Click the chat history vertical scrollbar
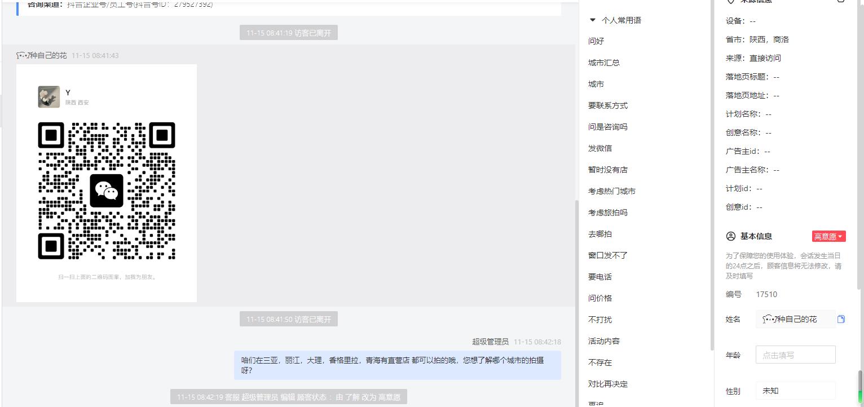 (576, 303)
